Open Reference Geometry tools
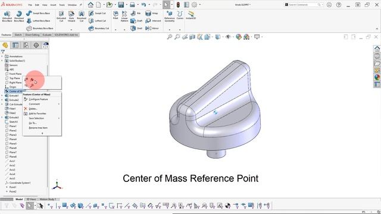The image size is (381, 214). (169, 16)
